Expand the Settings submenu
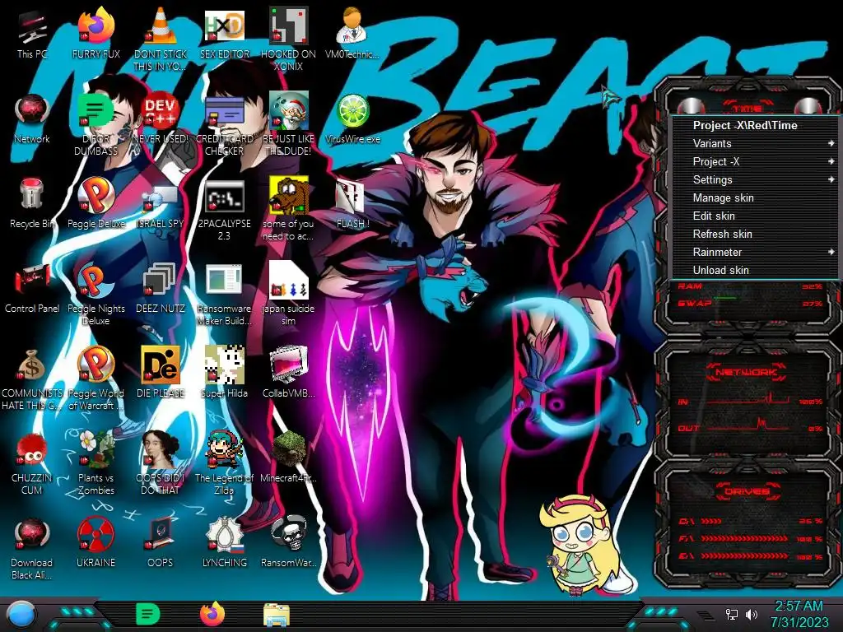The height and width of the screenshot is (632, 843). pos(755,179)
